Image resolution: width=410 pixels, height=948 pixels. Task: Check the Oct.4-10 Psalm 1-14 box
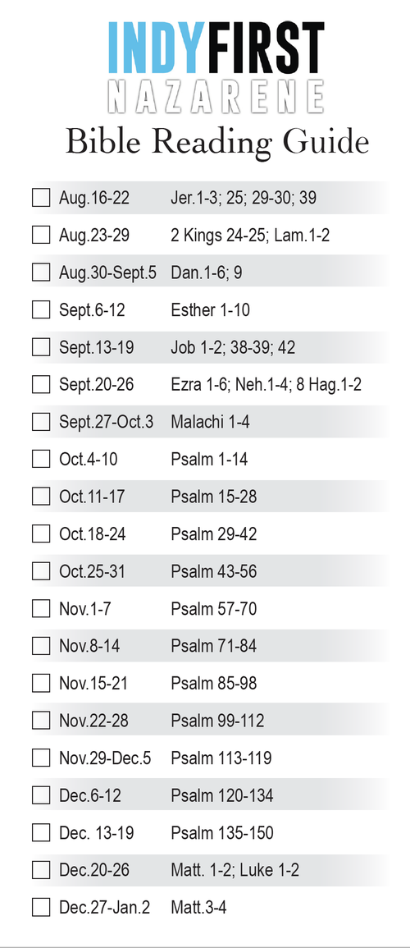41,460
